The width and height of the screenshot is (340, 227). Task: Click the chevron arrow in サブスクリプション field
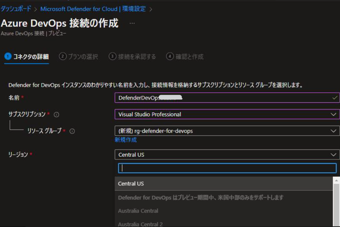(x=334, y=114)
